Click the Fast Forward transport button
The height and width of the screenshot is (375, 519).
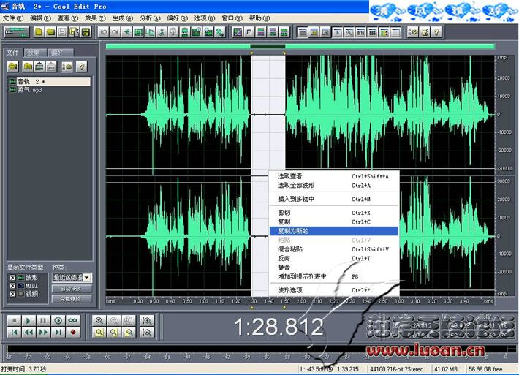pyautogui.click(x=43, y=332)
